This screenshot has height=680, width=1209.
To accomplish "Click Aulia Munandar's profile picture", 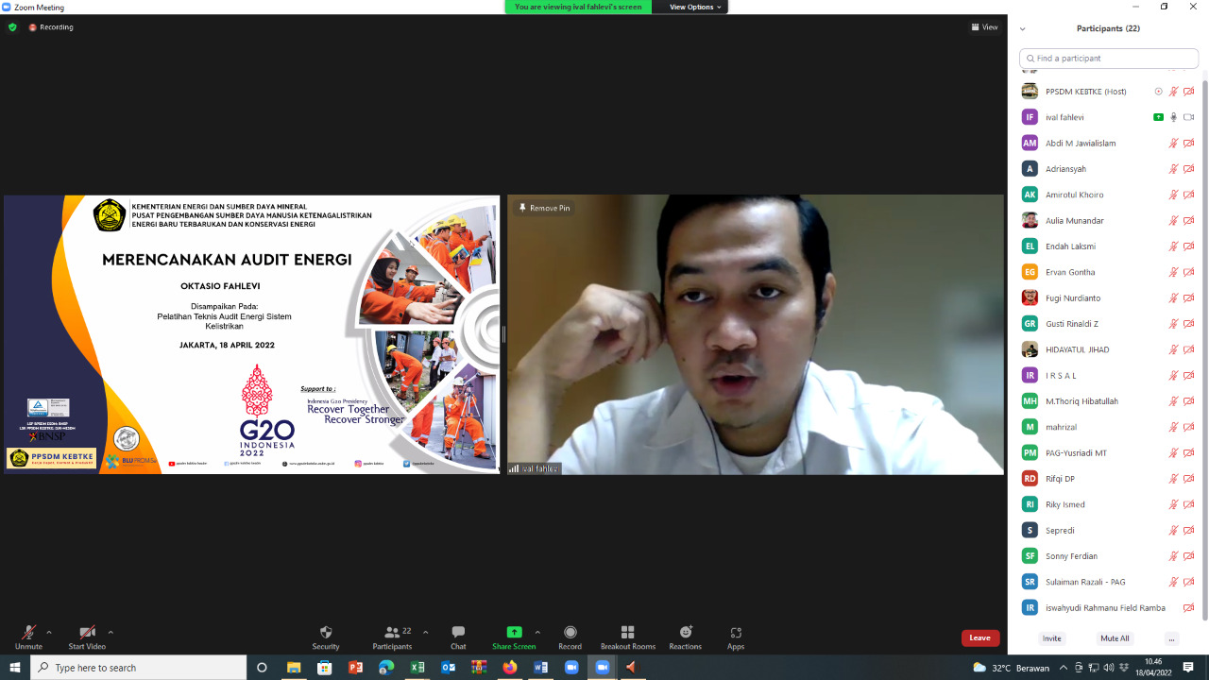I will (1030, 220).
